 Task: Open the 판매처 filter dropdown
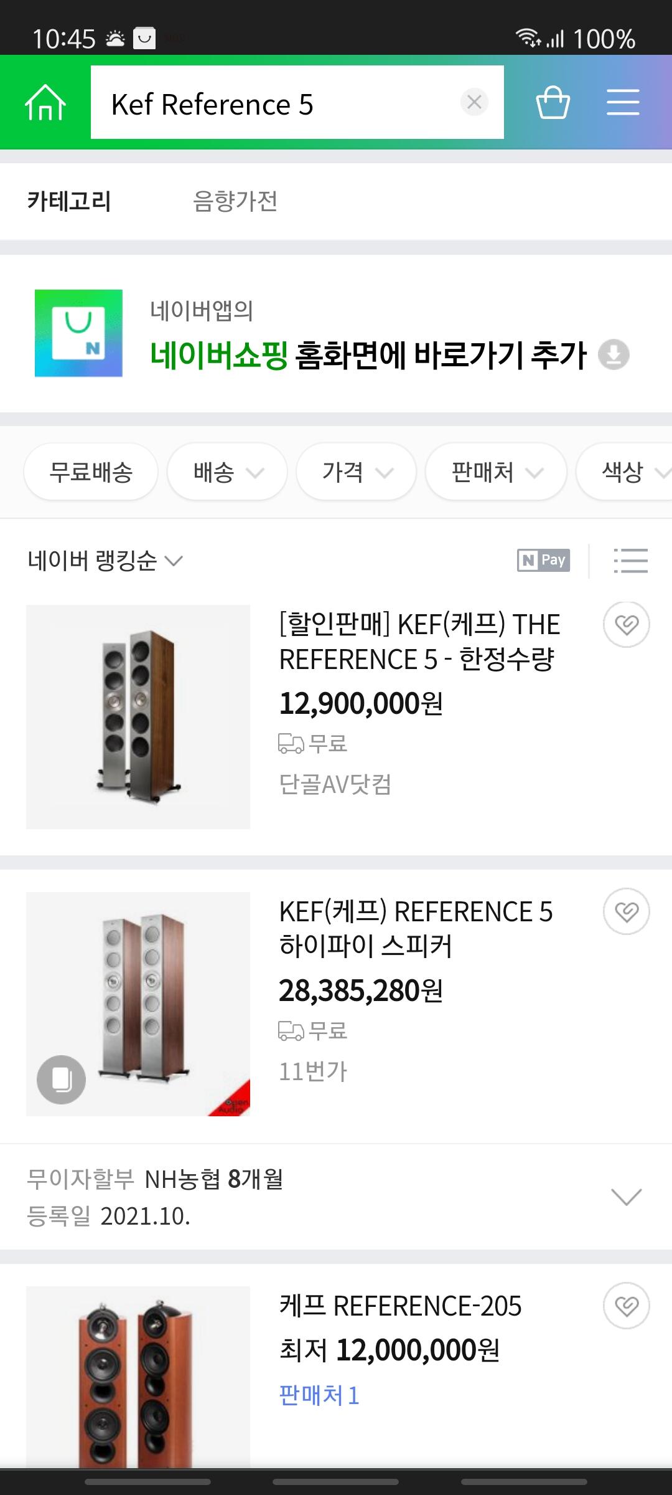[x=496, y=472]
